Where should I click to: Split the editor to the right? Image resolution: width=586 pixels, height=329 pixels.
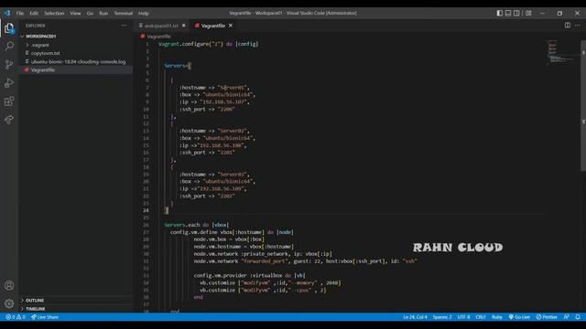[x=568, y=26]
